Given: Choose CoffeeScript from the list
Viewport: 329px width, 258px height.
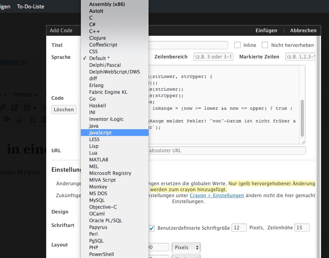Looking at the screenshot, I should point(115,45).
